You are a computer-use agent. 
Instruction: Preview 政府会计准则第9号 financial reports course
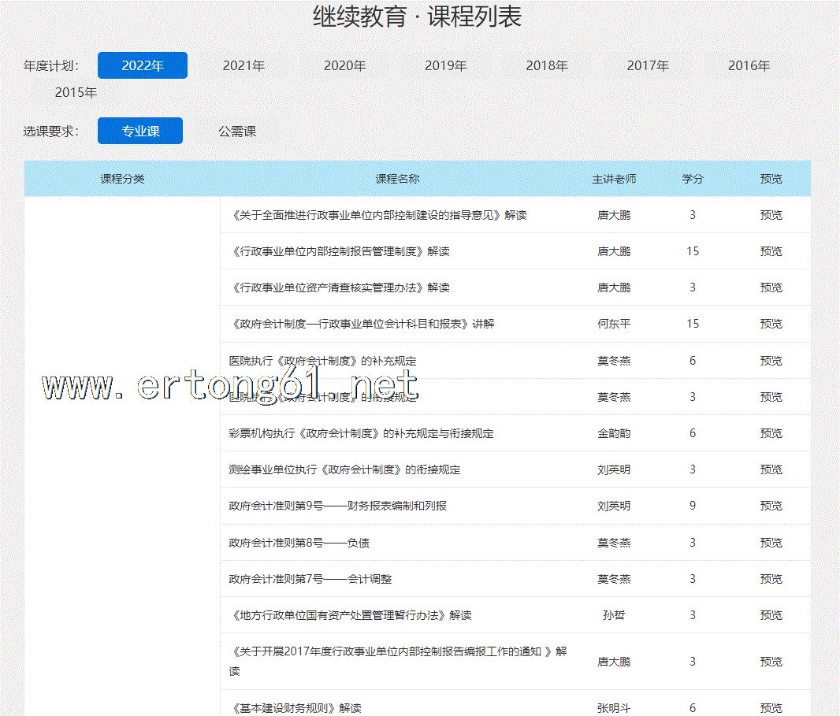[x=771, y=506]
